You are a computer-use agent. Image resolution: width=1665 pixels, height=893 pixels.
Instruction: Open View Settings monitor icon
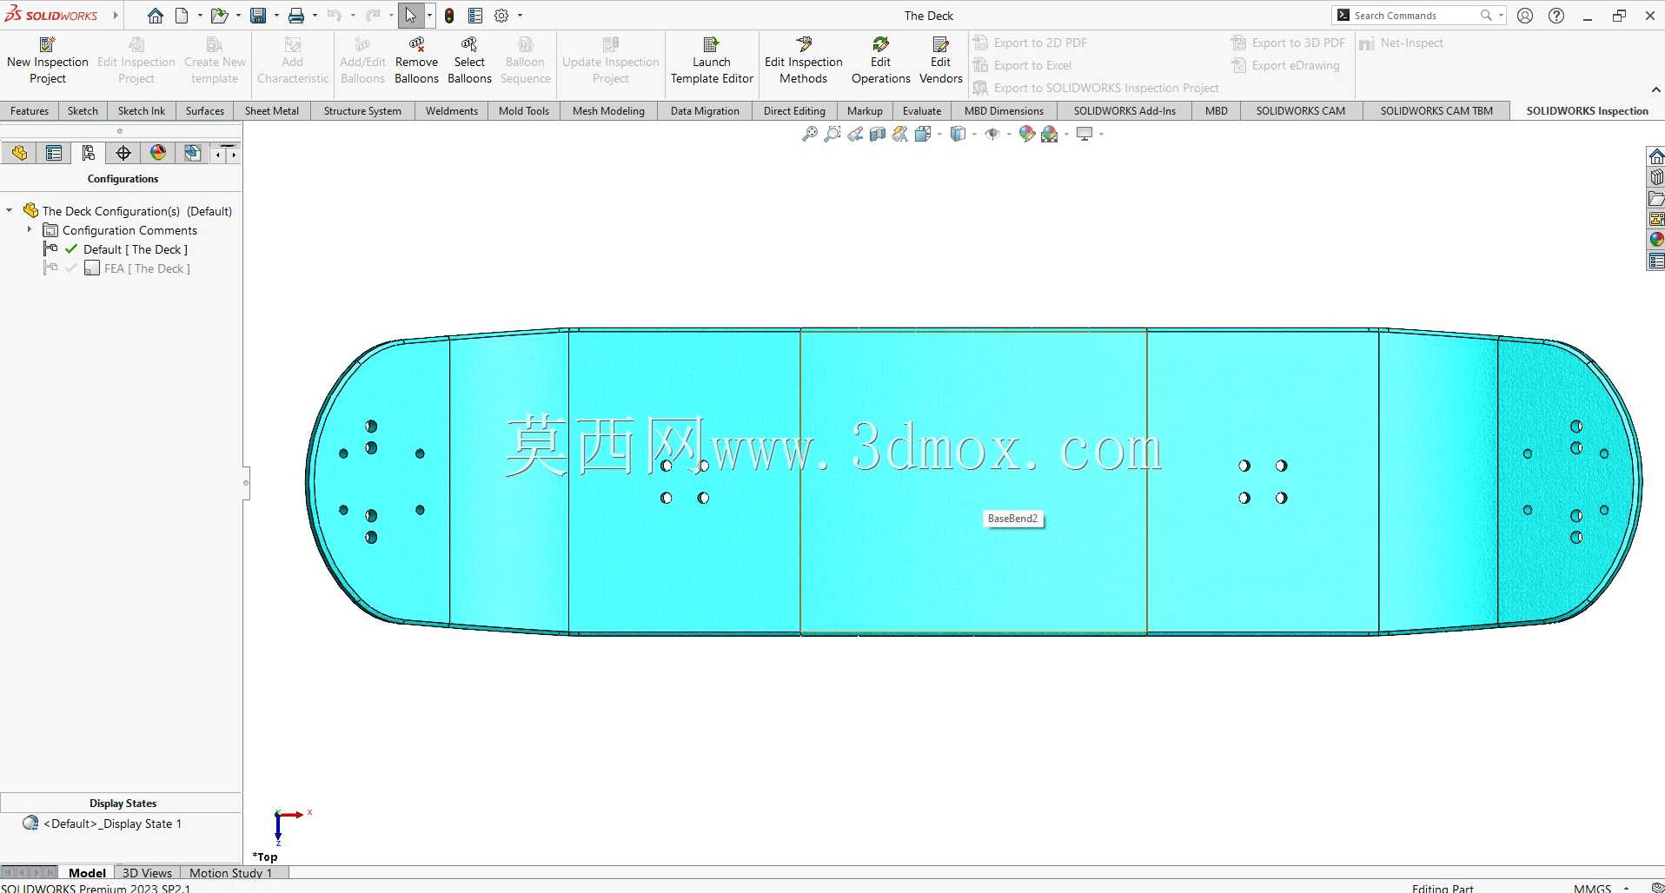point(1085,134)
